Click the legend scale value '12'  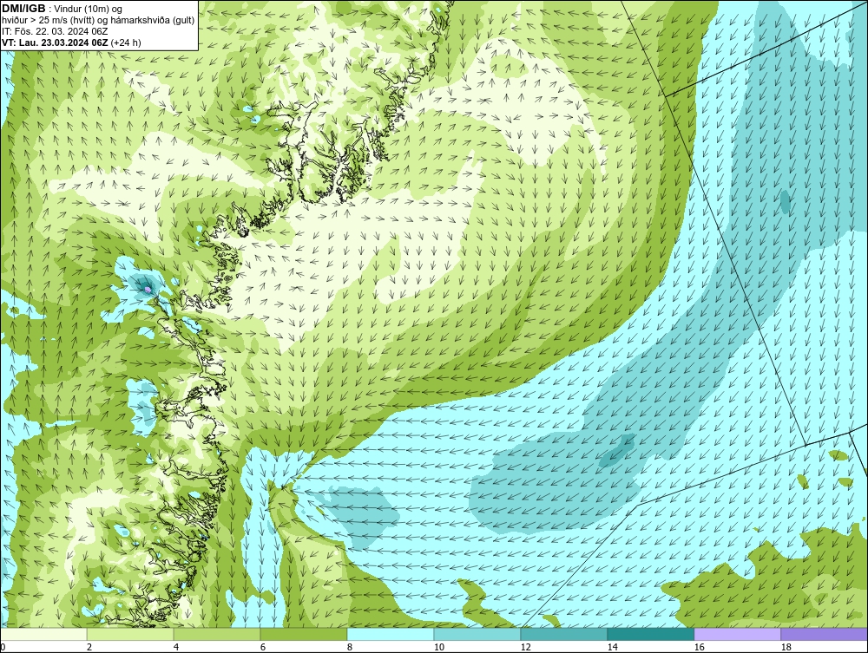coord(526,647)
